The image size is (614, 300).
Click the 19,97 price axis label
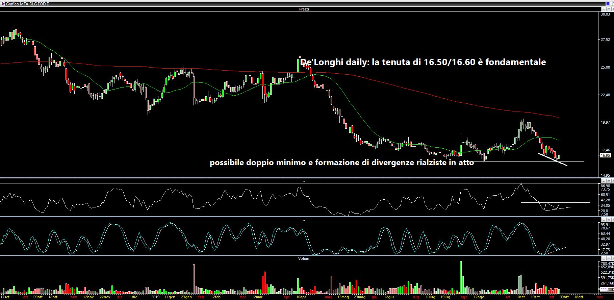coord(605,122)
